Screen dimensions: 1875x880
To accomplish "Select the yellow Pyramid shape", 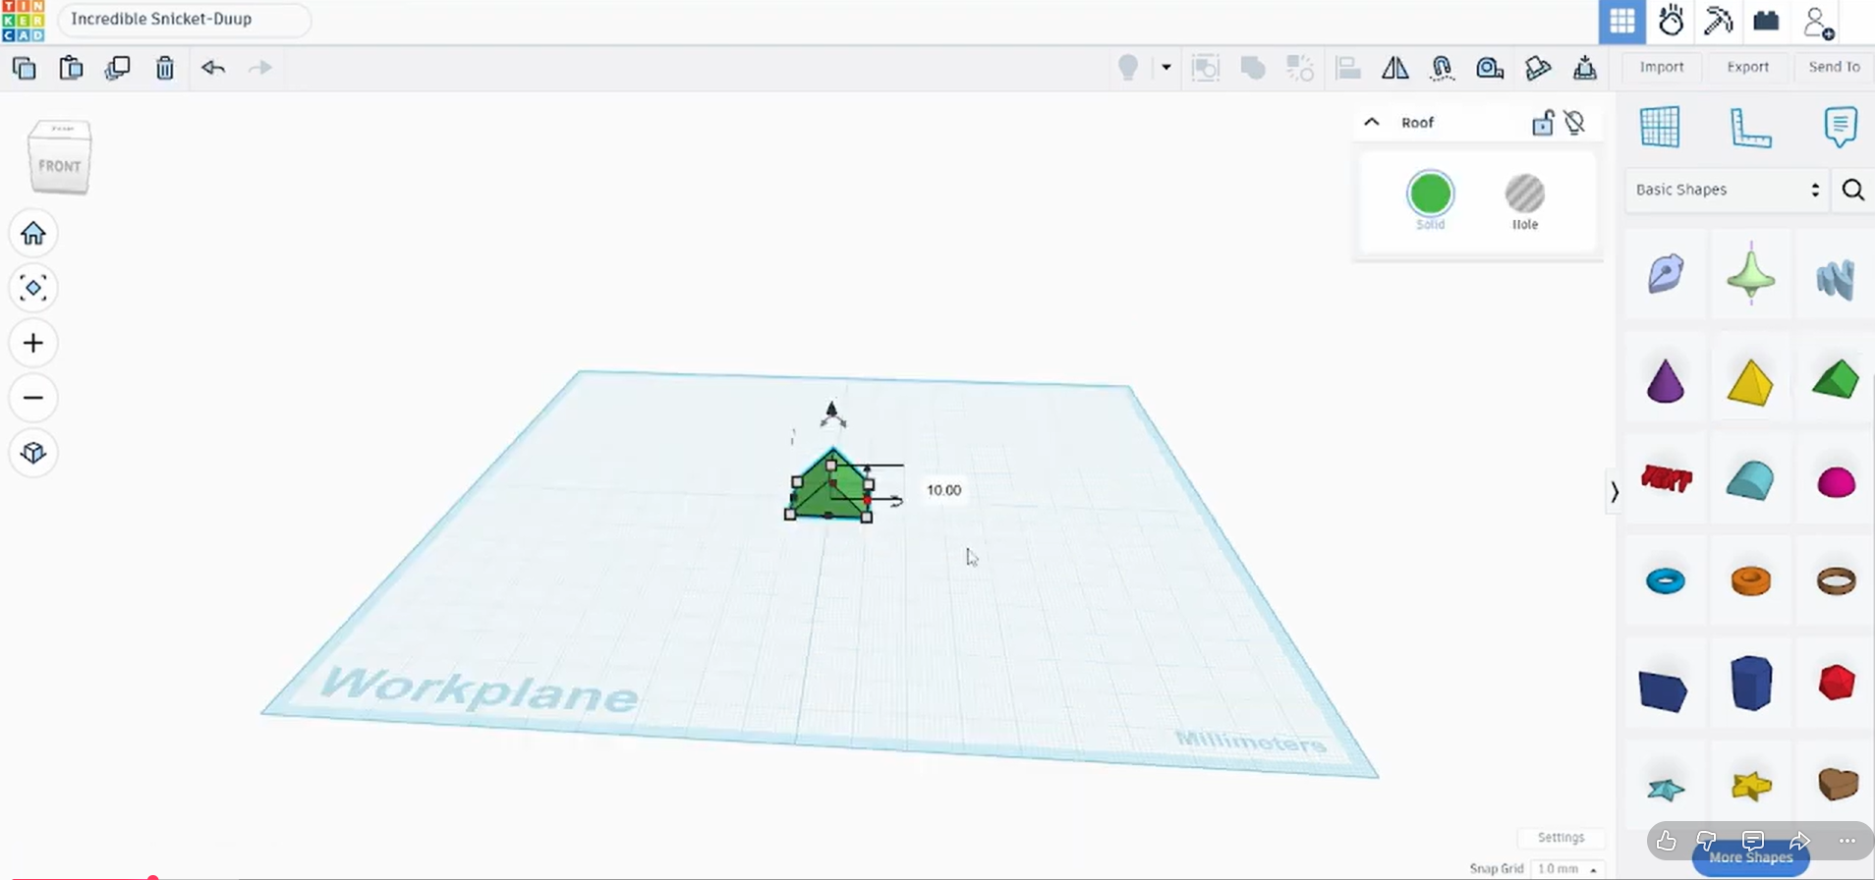I will click(1750, 382).
